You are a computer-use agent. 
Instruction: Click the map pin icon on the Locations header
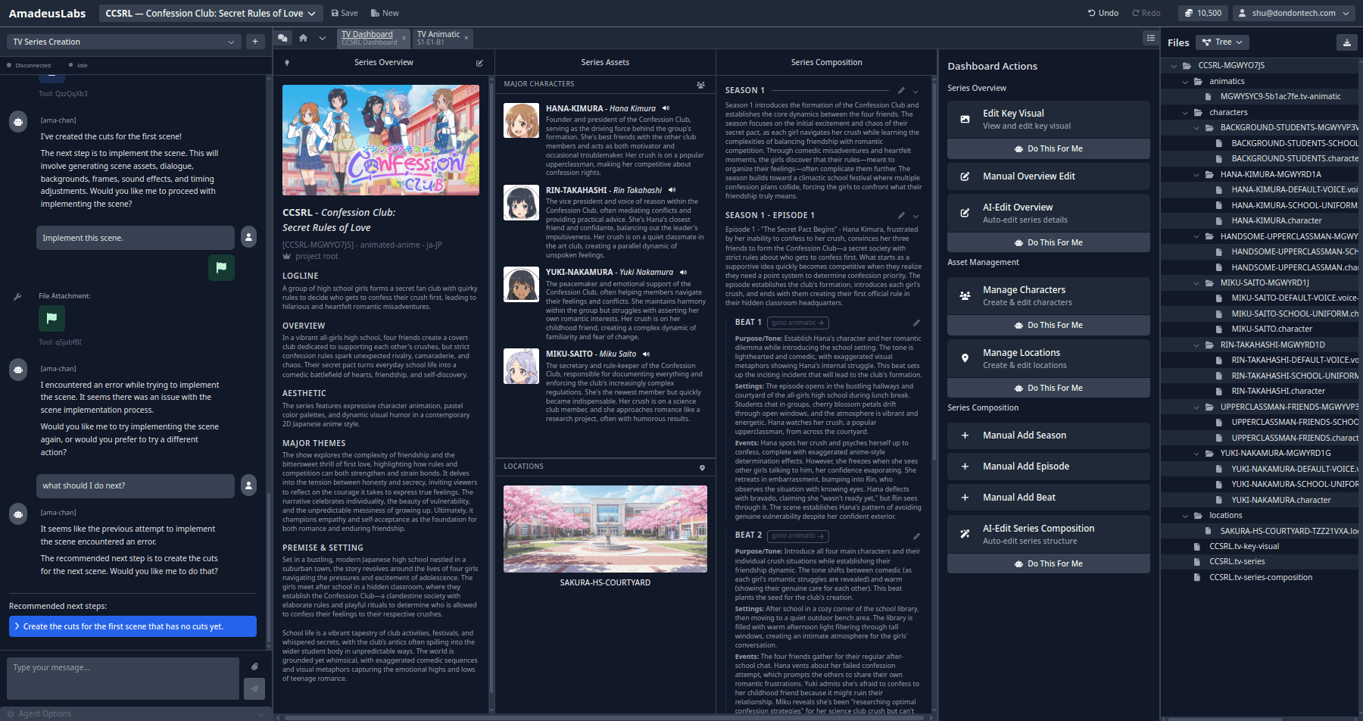click(702, 467)
